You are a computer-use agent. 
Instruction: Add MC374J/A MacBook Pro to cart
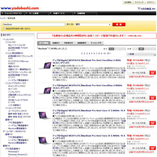point(141,73)
